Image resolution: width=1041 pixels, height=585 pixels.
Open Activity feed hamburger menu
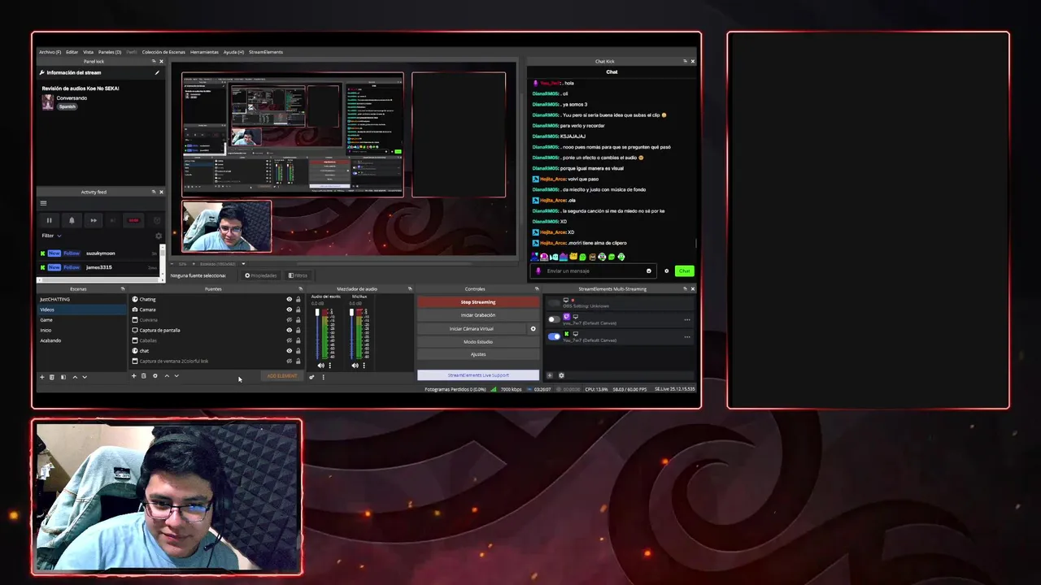point(43,203)
